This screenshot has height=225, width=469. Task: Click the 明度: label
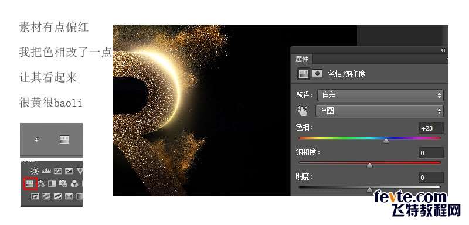pos(304,176)
